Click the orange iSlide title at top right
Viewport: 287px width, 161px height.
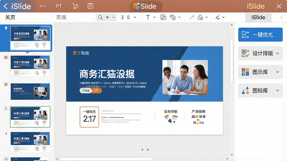[x=256, y=6]
